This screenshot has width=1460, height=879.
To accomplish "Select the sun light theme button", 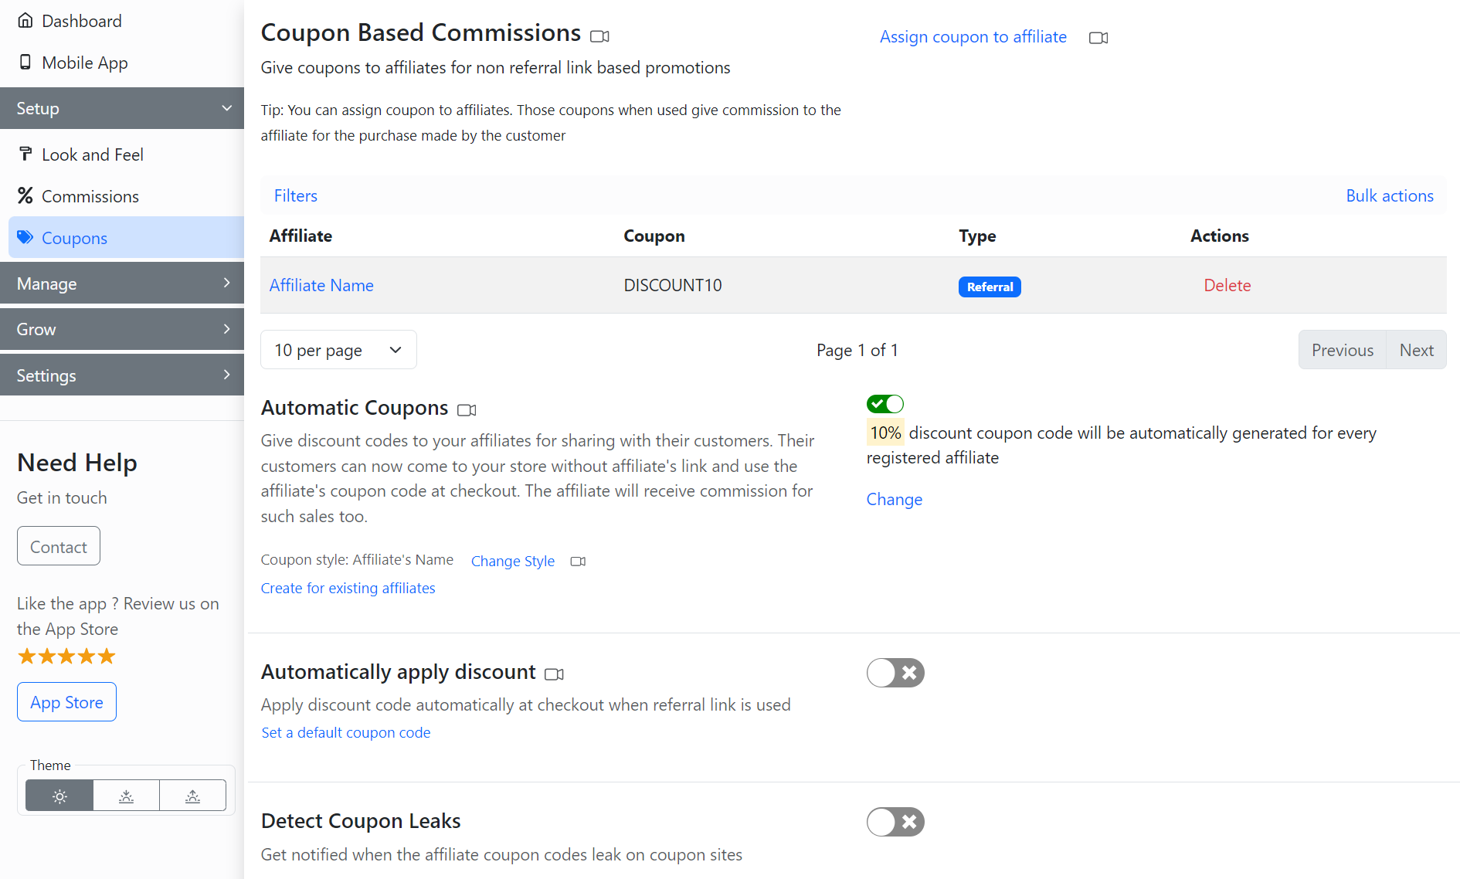I will click(59, 796).
